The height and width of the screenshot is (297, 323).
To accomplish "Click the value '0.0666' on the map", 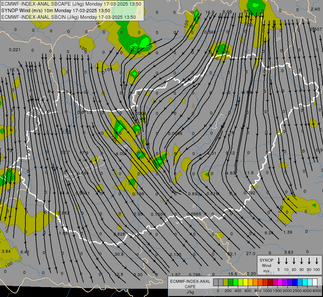I will [175, 134].
